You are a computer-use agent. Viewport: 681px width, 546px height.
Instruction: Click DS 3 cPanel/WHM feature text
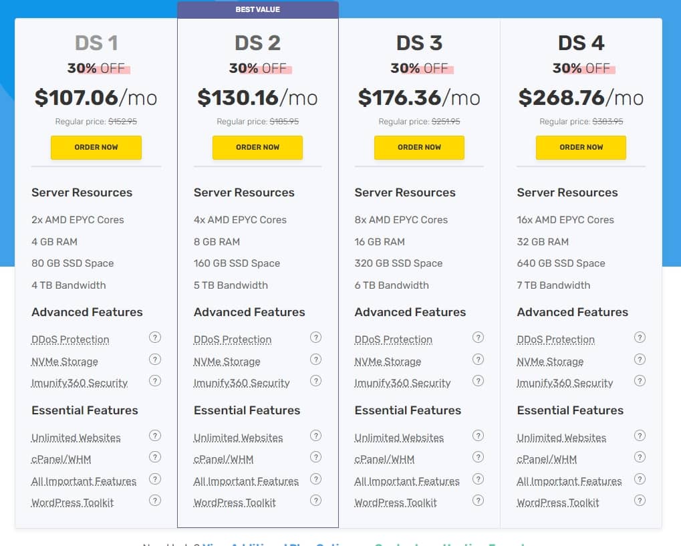click(384, 459)
